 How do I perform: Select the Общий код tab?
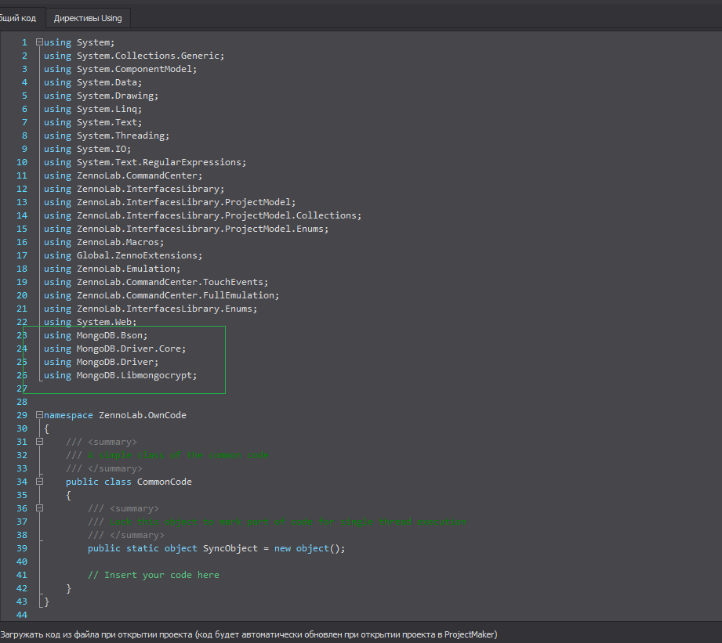point(19,18)
